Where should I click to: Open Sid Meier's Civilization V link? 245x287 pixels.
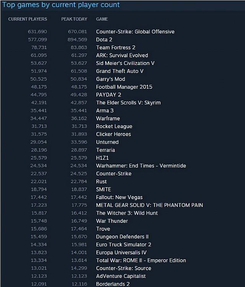[x=125, y=63]
